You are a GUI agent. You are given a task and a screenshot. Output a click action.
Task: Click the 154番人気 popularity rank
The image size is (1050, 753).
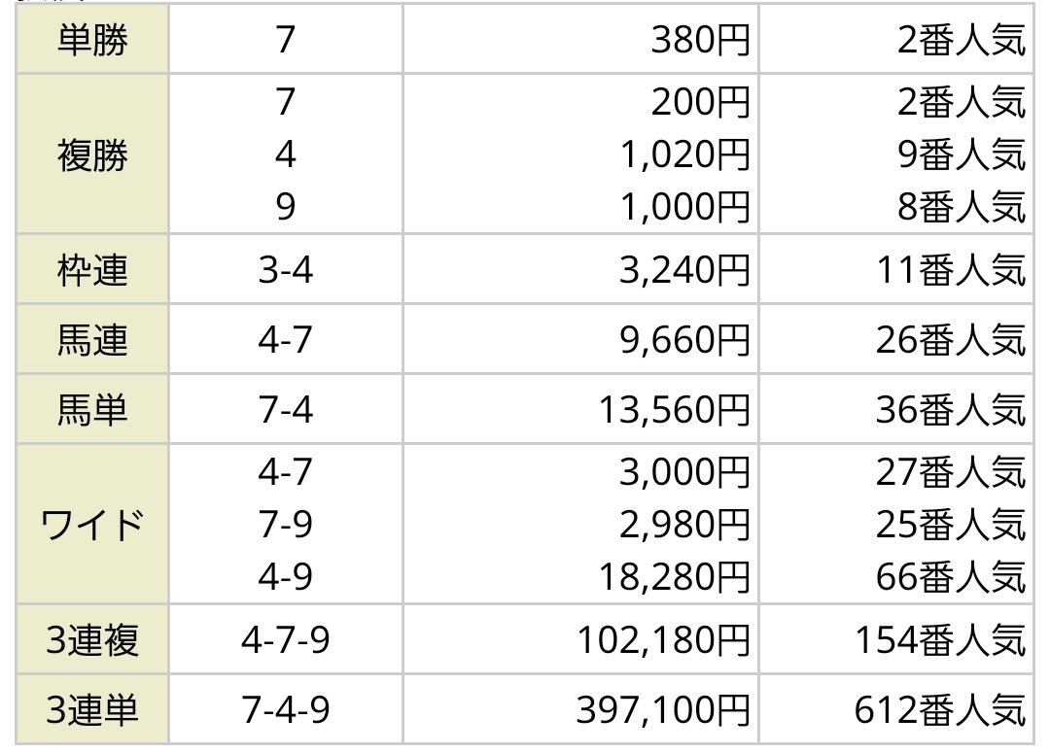tap(939, 641)
